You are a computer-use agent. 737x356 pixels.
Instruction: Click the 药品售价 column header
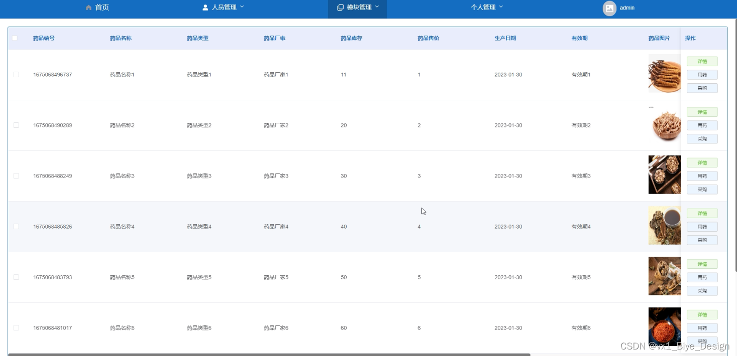[429, 38]
